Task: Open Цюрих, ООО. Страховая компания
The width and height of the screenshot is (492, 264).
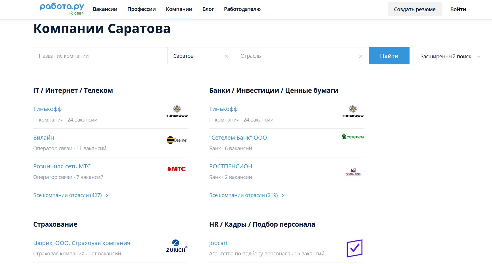Action: point(82,243)
